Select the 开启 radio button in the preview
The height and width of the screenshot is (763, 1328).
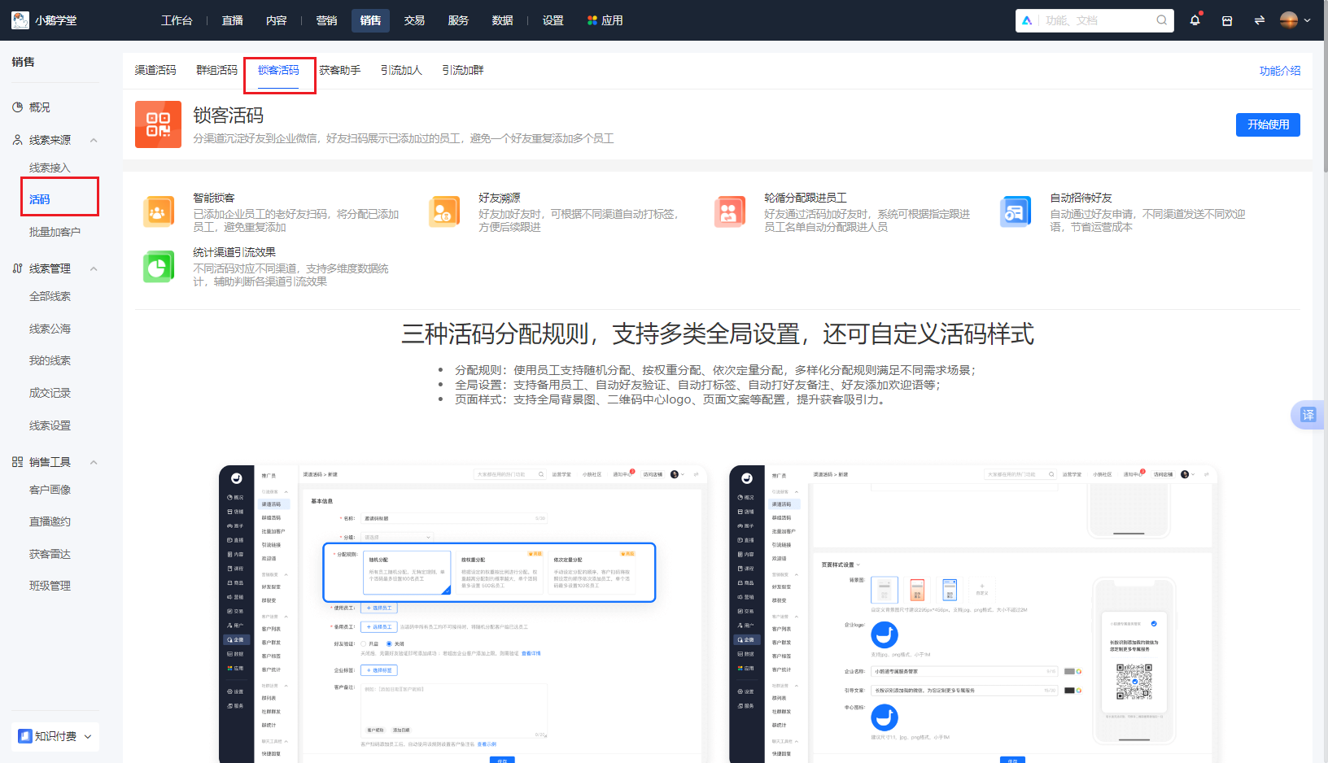[363, 643]
